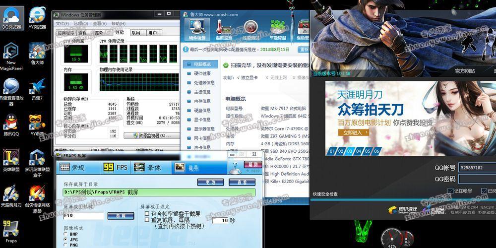The height and width of the screenshot is (248, 496).
Task: Open YY浏览器 desktop shortcut
Action: point(37,18)
